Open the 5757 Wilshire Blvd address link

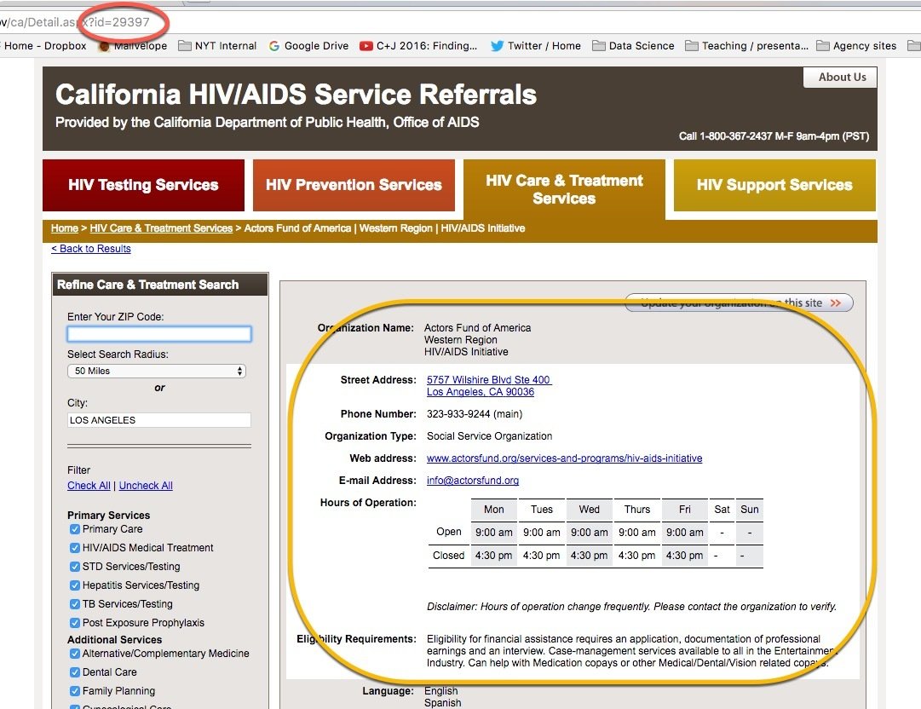coord(489,379)
